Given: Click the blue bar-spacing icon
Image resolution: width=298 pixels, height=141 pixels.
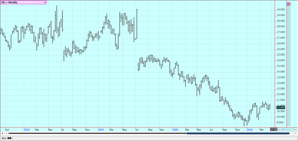Looking at the screenshot, I should (x=287, y=130).
